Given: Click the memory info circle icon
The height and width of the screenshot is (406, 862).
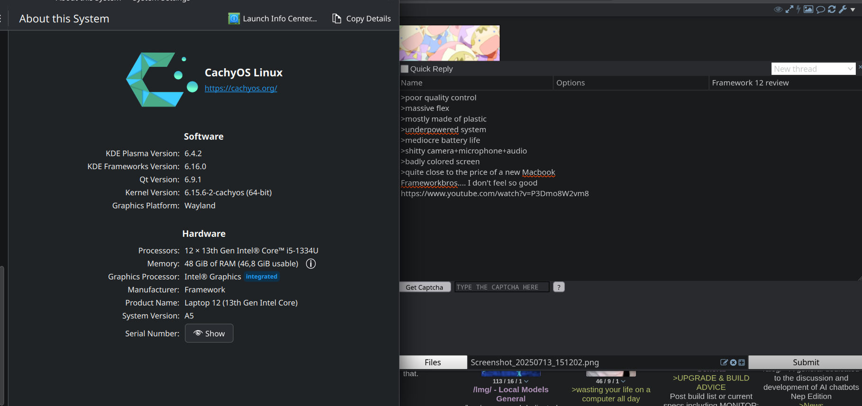Looking at the screenshot, I should click(311, 264).
